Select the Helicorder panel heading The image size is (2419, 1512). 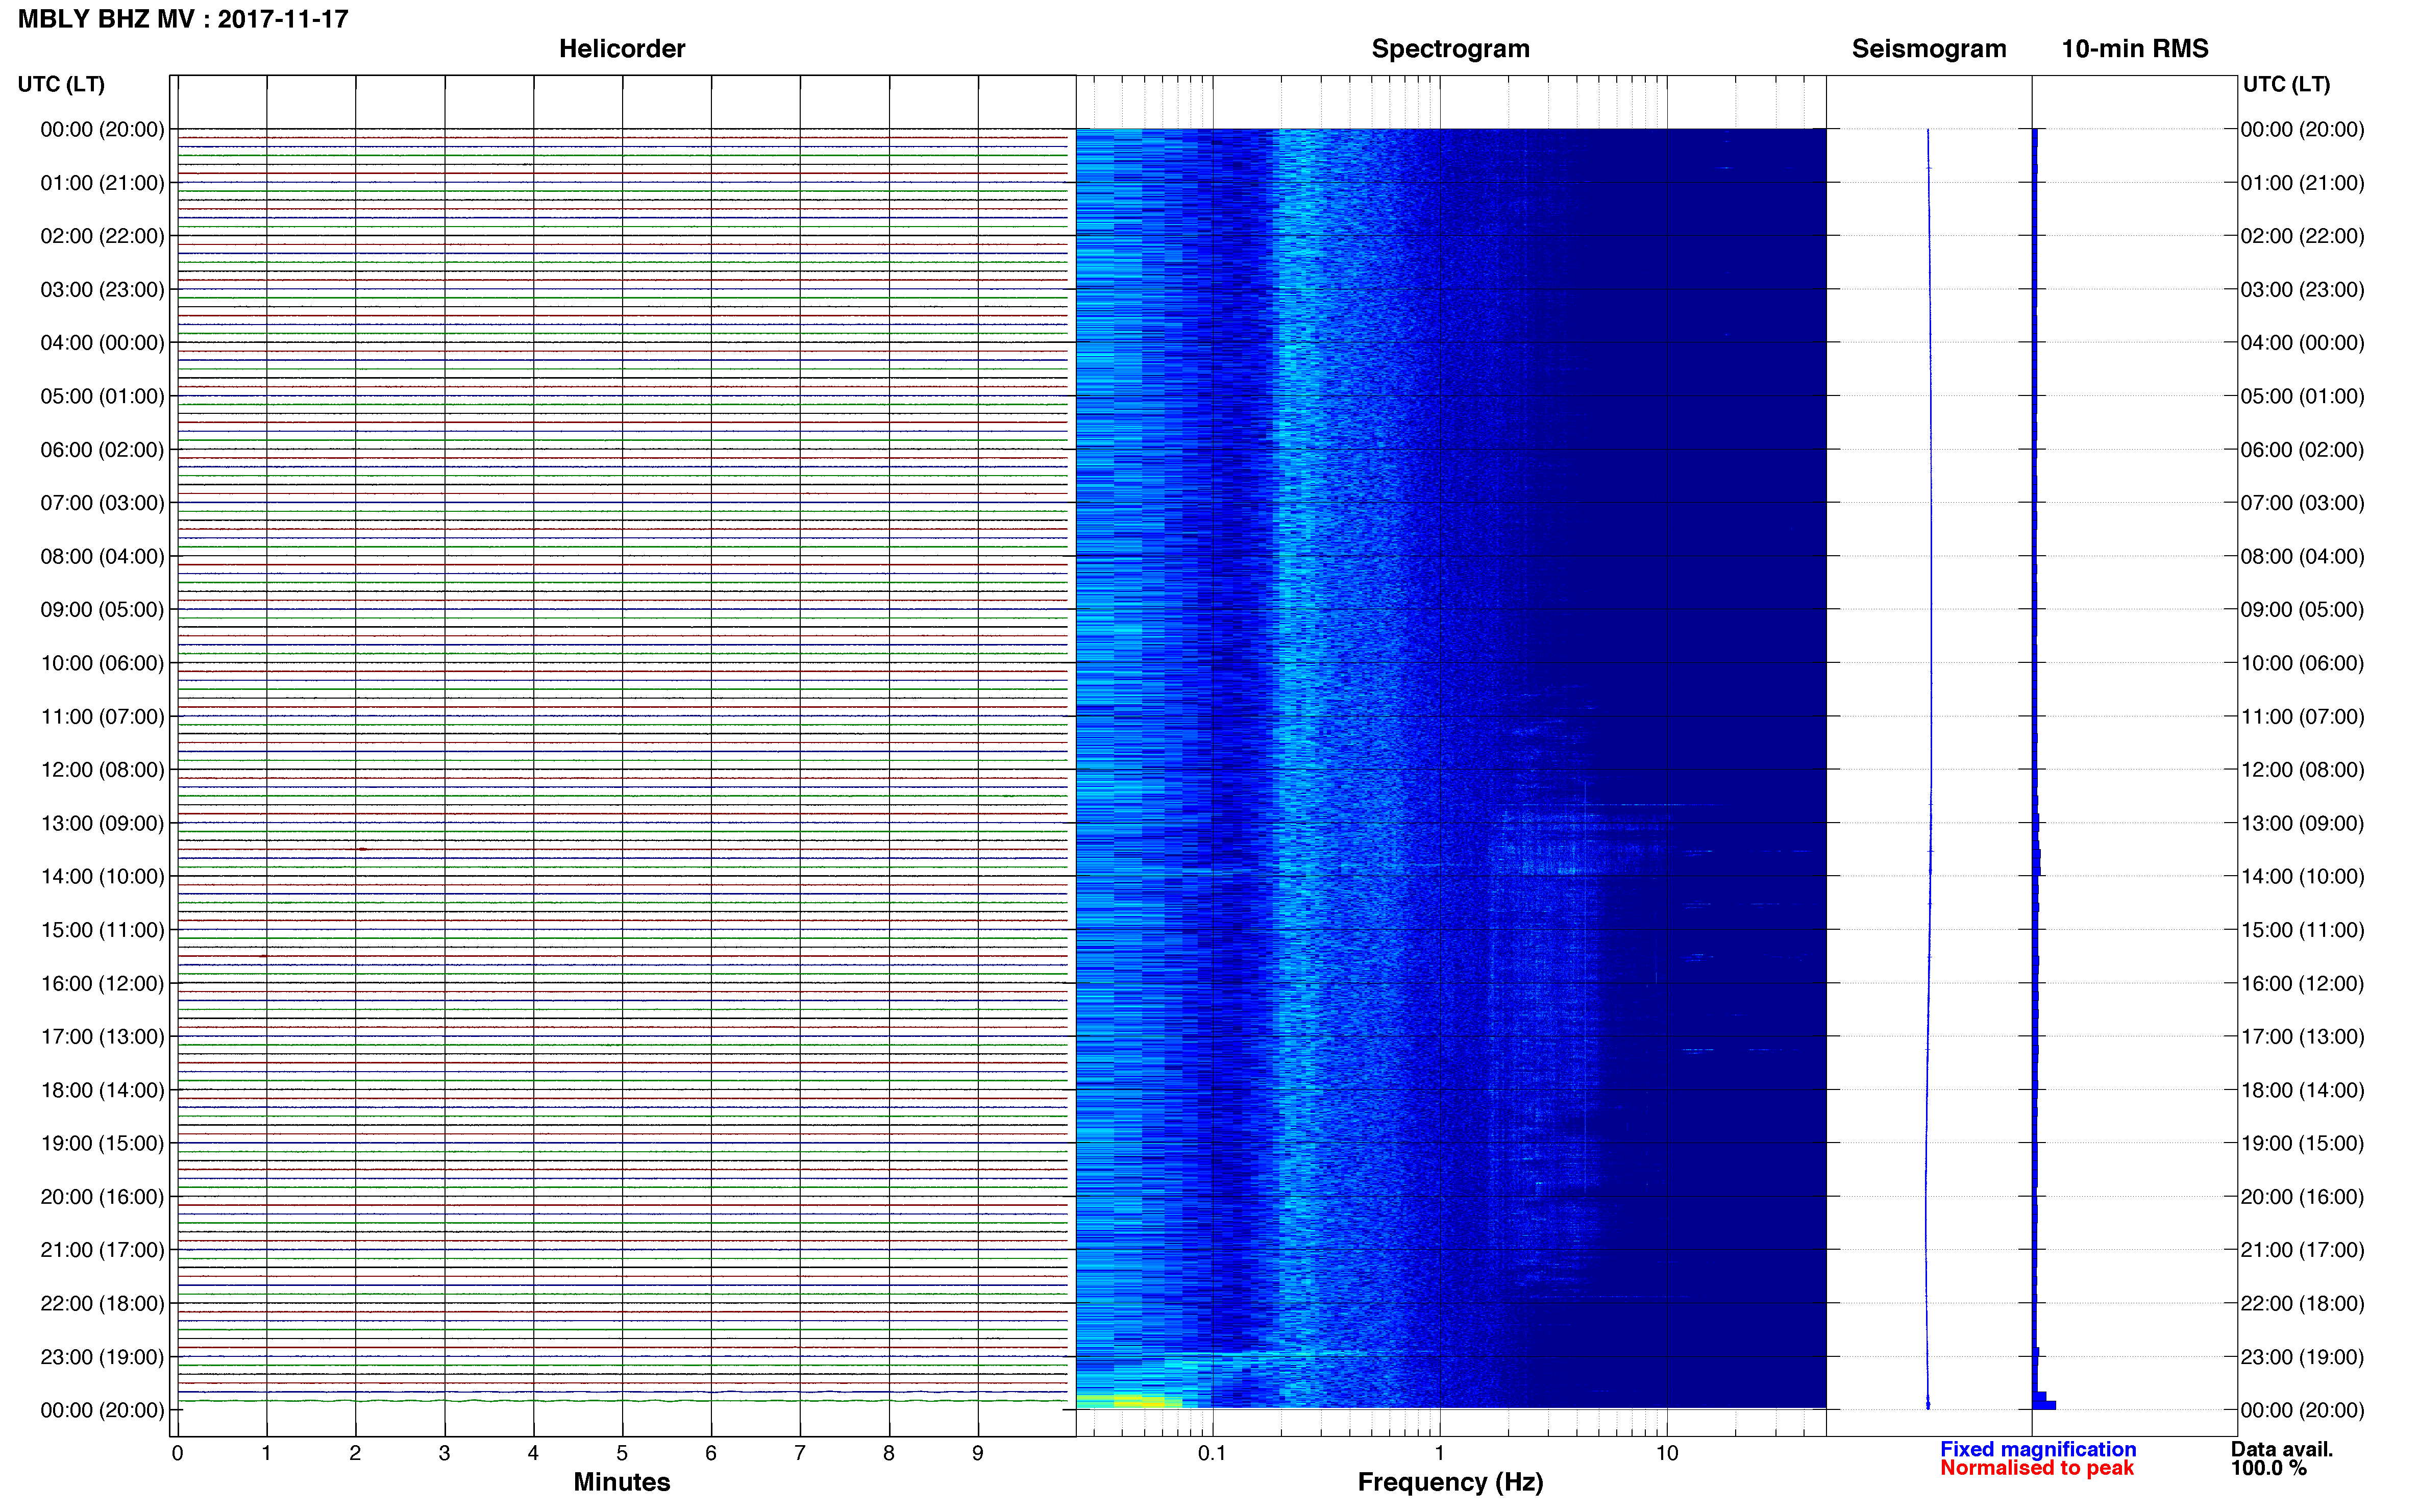(622, 49)
